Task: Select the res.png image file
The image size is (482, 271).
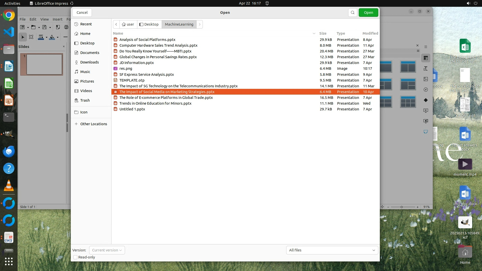Action: point(126,69)
